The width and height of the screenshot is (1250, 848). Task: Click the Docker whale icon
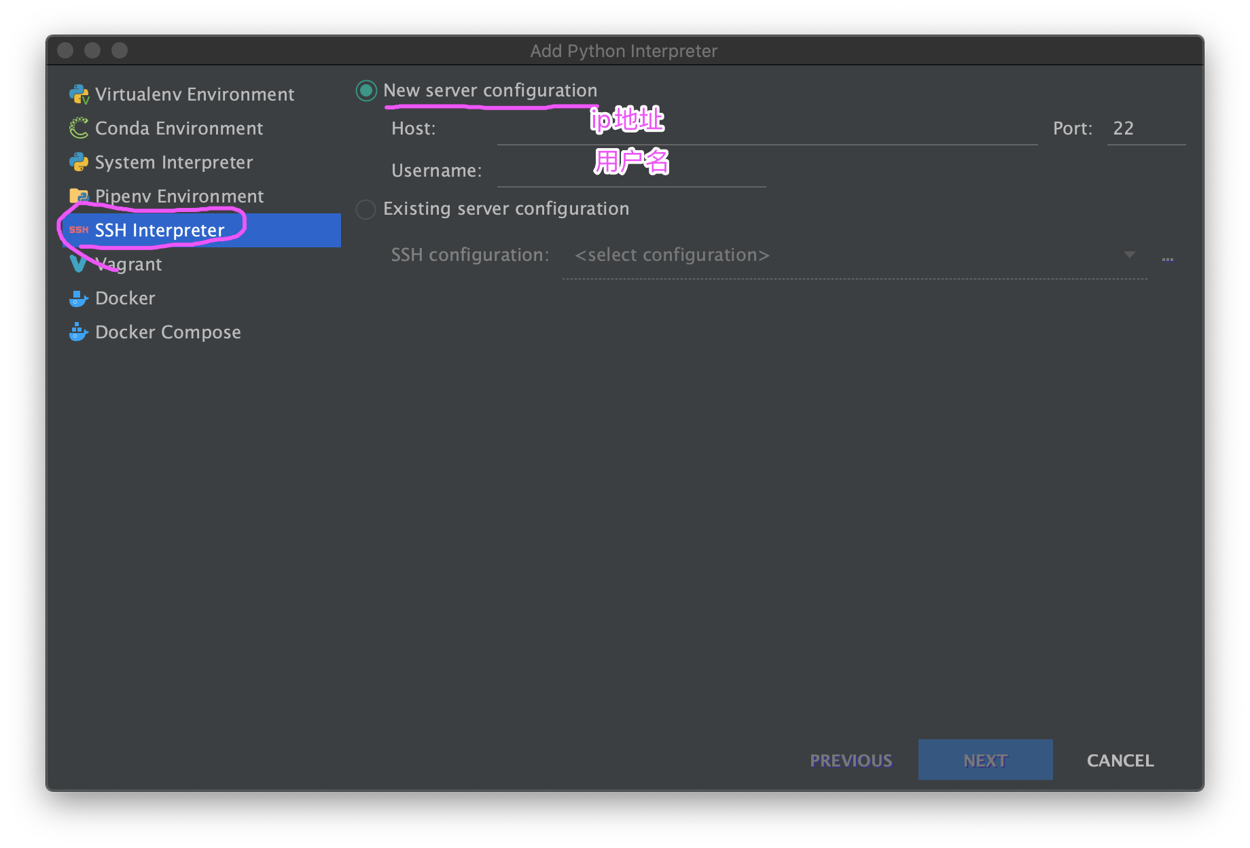click(x=79, y=298)
